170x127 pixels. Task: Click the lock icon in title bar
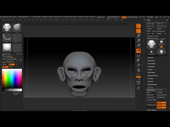tap(157, 17)
